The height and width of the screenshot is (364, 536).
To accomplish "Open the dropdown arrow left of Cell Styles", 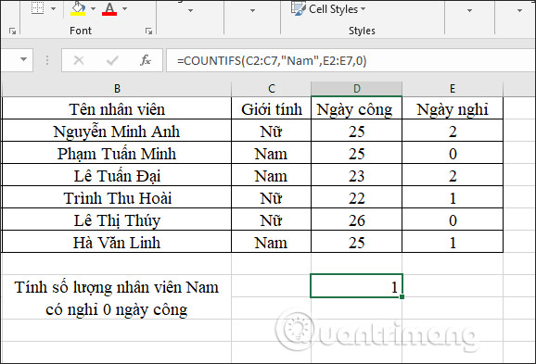I will click(x=252, y=10).
